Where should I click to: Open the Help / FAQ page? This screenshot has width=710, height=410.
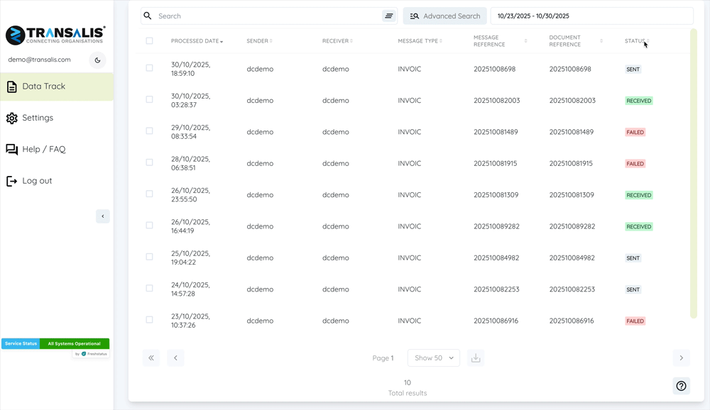(43, 149)
